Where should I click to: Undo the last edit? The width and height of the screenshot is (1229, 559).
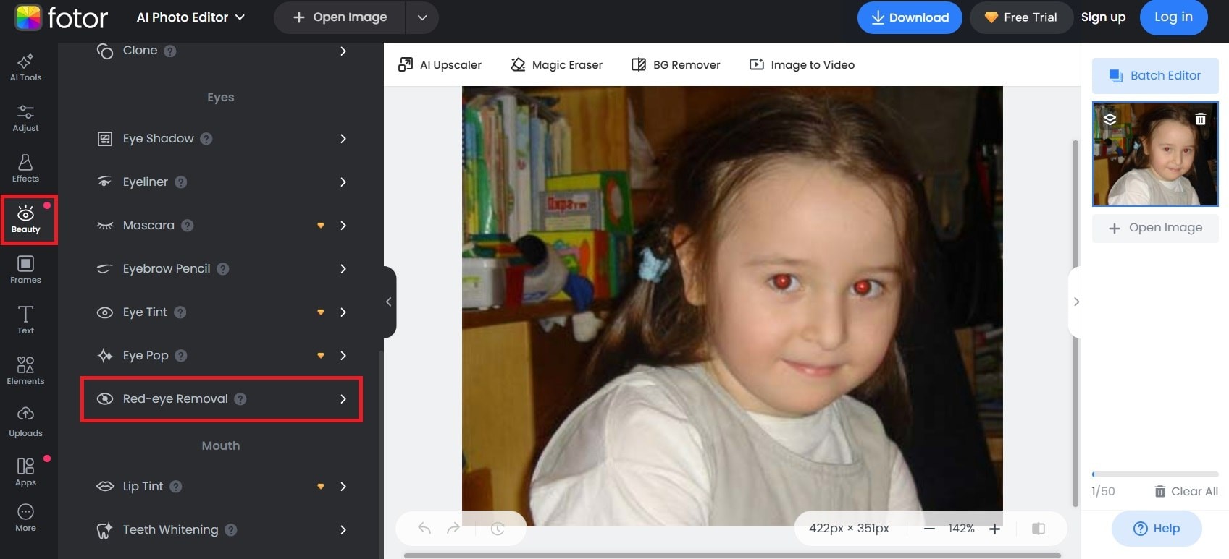click(424, 529)
